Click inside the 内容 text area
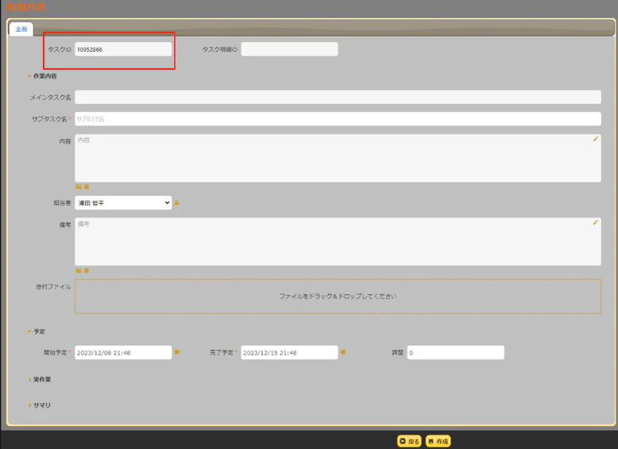618x449 pixels. tap(338, 158)
